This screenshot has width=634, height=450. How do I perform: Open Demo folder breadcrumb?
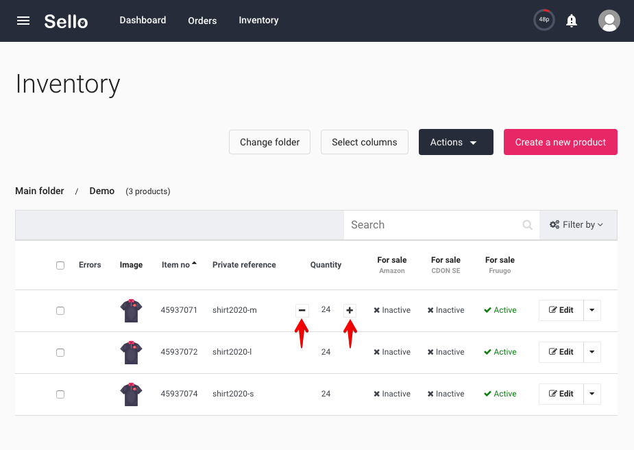coord(102,191)
